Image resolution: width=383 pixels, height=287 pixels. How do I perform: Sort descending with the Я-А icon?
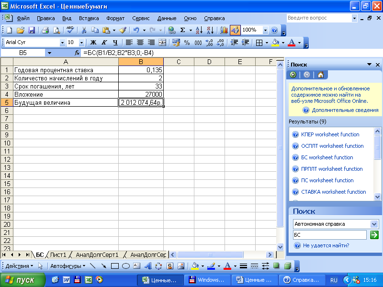[x=210, y=30]
